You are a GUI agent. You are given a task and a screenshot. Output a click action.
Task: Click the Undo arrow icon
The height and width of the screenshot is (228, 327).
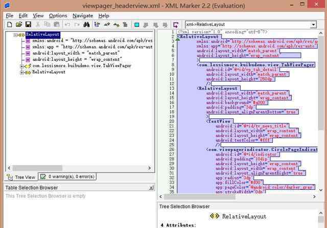point(67,24)
